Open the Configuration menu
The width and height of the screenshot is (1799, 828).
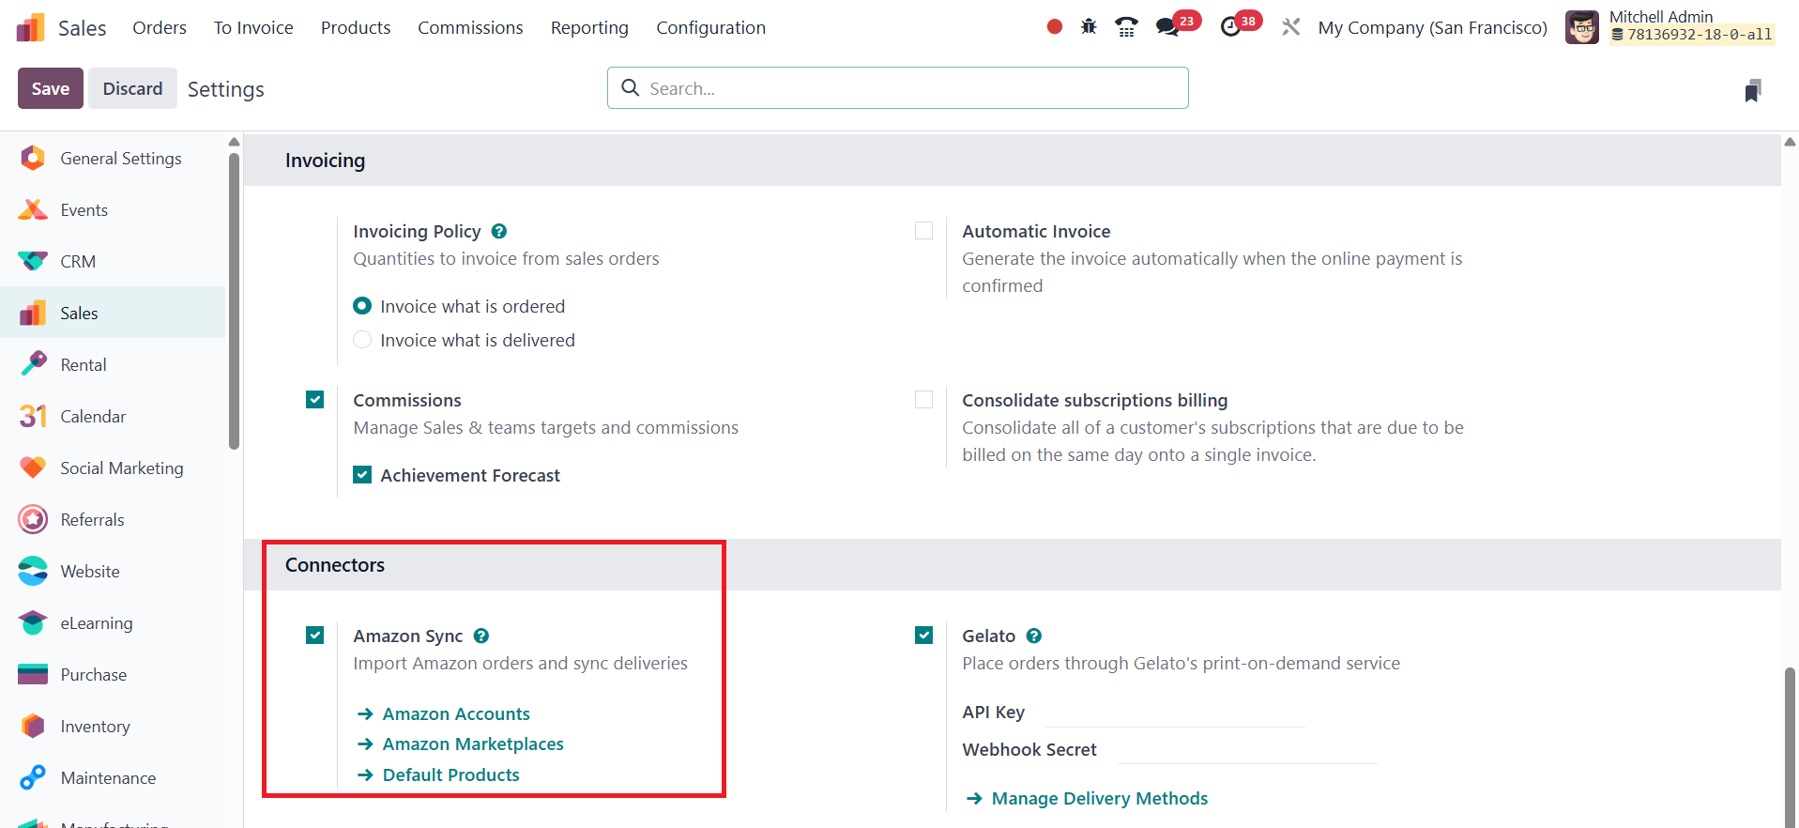click(x=710, y=28)
